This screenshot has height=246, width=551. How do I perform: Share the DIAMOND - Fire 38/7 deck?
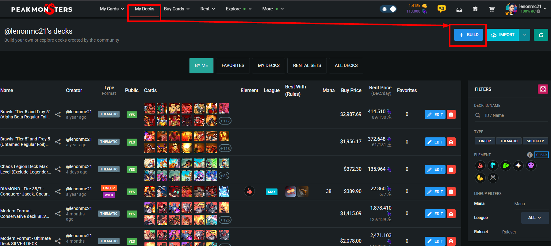(58, 192)
